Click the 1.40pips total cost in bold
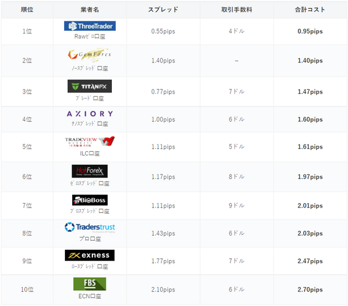The height and width of the screenshot is (306, 348). point(310,61)
